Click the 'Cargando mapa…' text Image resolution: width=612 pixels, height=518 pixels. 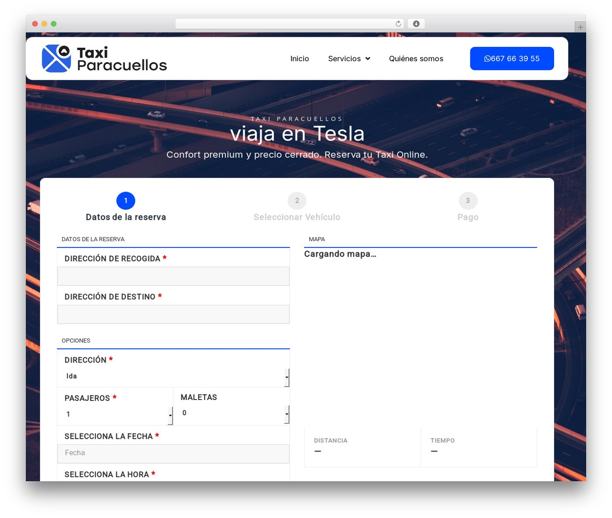(340, 254)
